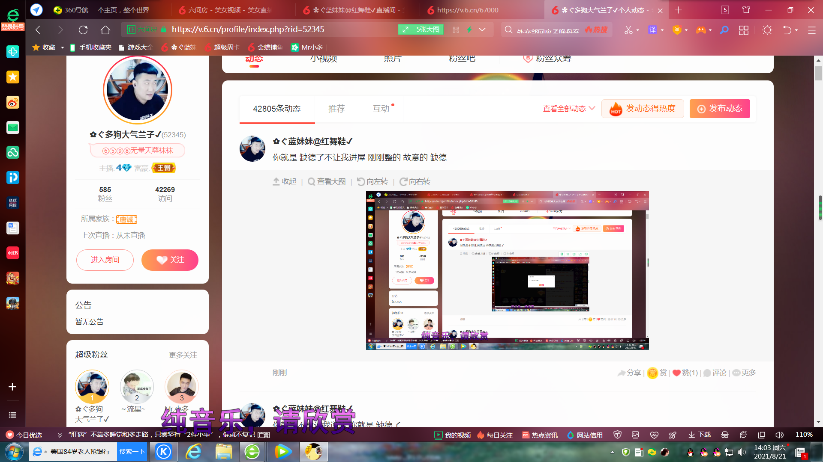Collapse the post image with 收起
Screen dimensions: 823x462
[x=285, y=181]
